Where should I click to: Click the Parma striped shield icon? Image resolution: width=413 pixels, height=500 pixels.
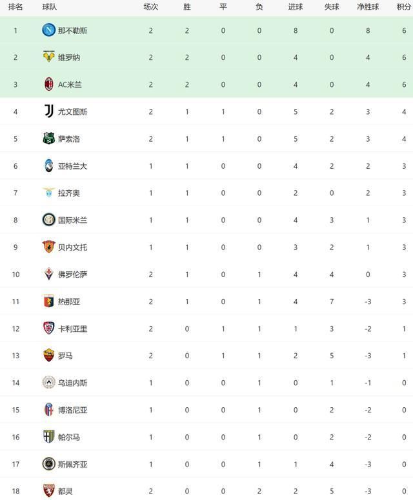[x=48, y=437]
